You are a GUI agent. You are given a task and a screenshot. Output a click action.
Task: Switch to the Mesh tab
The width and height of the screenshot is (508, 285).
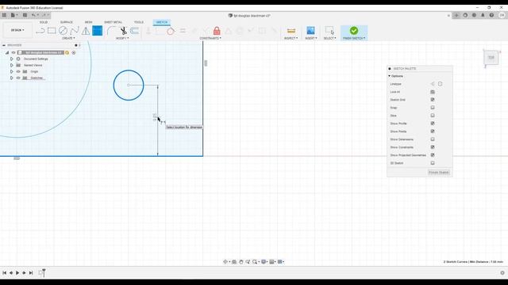tap(88, 22)
